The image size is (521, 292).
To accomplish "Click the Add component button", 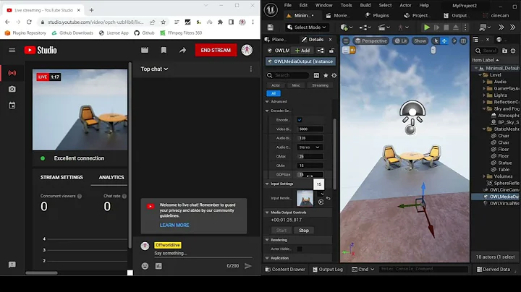I will tap(302, 51).
